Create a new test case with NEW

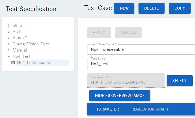pyautogui.click(x=124, y=8)
